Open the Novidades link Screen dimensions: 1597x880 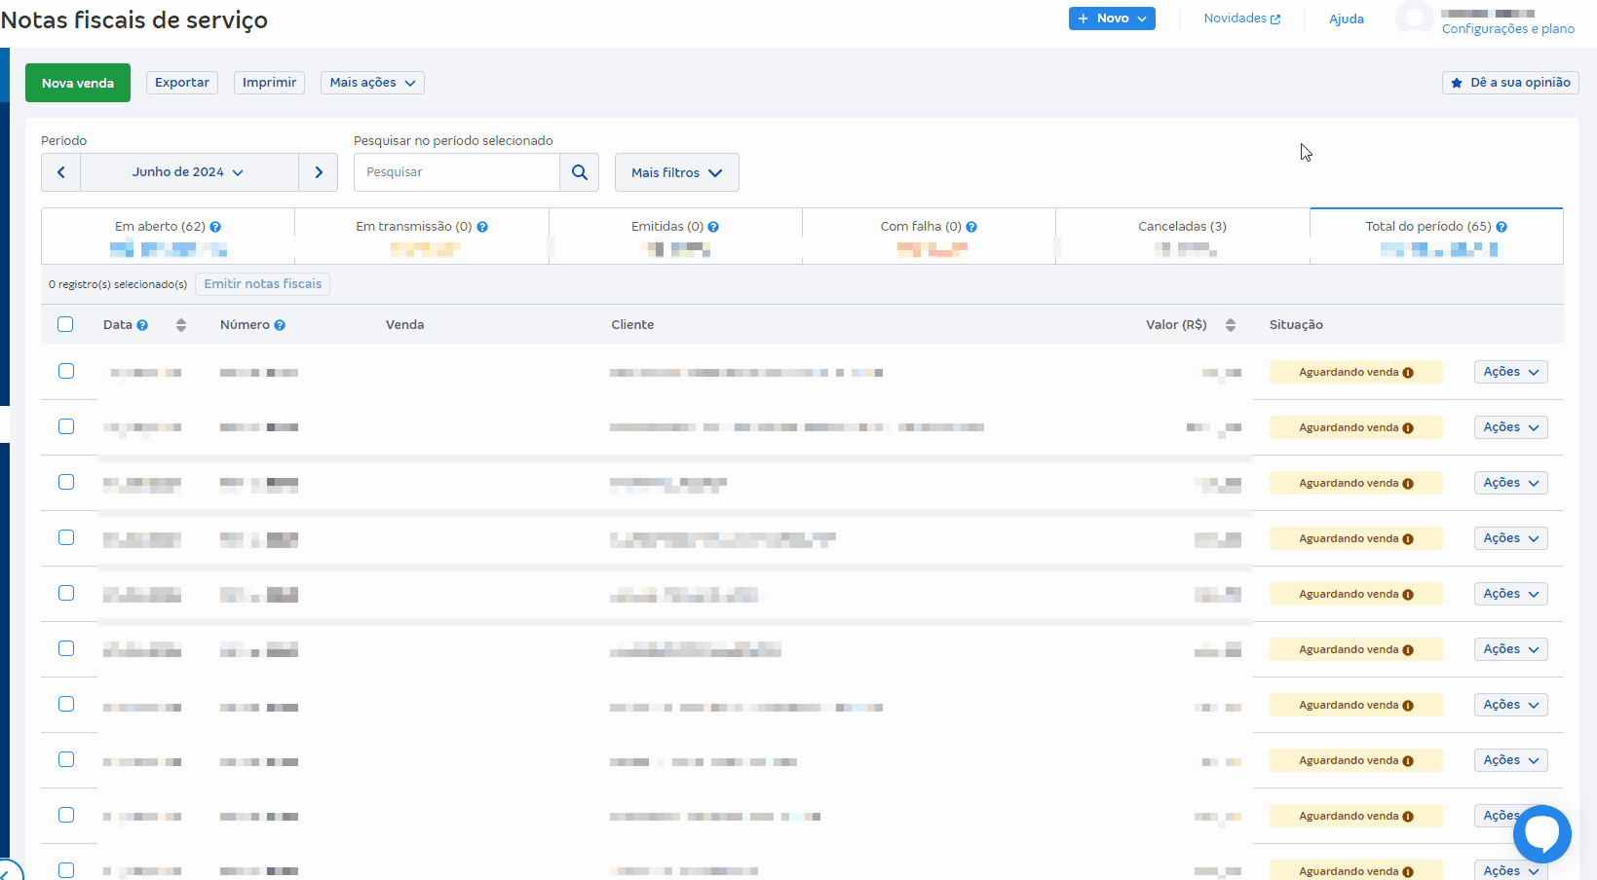click(1241, 18)
